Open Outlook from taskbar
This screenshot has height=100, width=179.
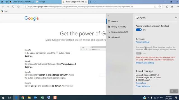(x=36, y=97)
